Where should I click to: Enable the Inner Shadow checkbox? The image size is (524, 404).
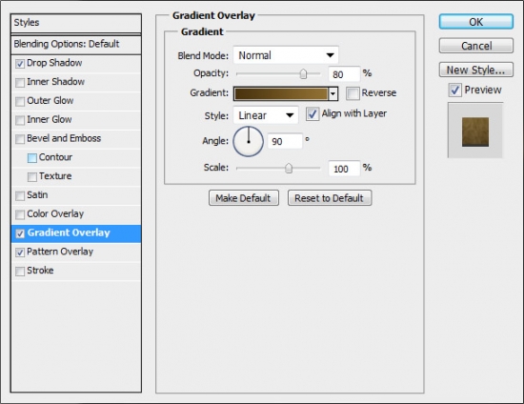[x=20, y=82]
